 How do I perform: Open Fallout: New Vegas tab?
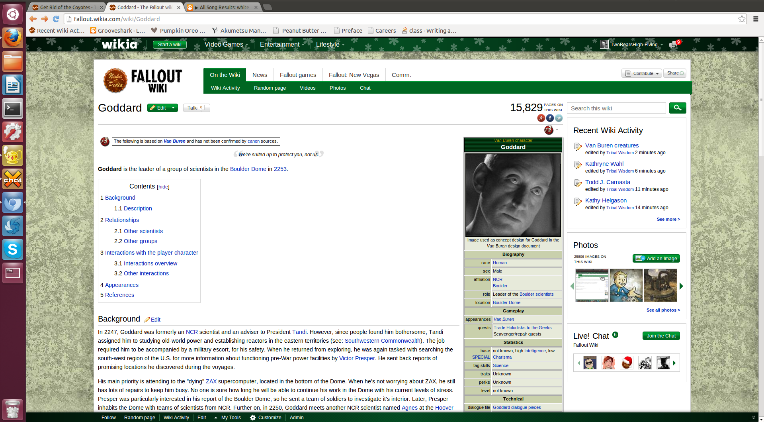coord(354,75)
